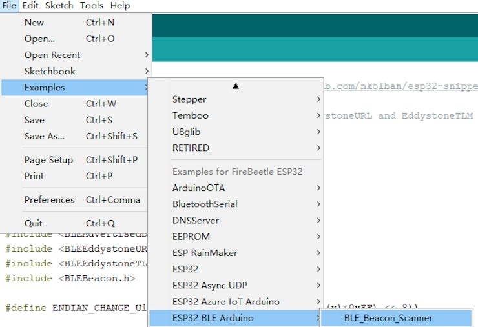Expand the Stepper examples
This screenshot has height=327, width=478.
pos(236,99)
